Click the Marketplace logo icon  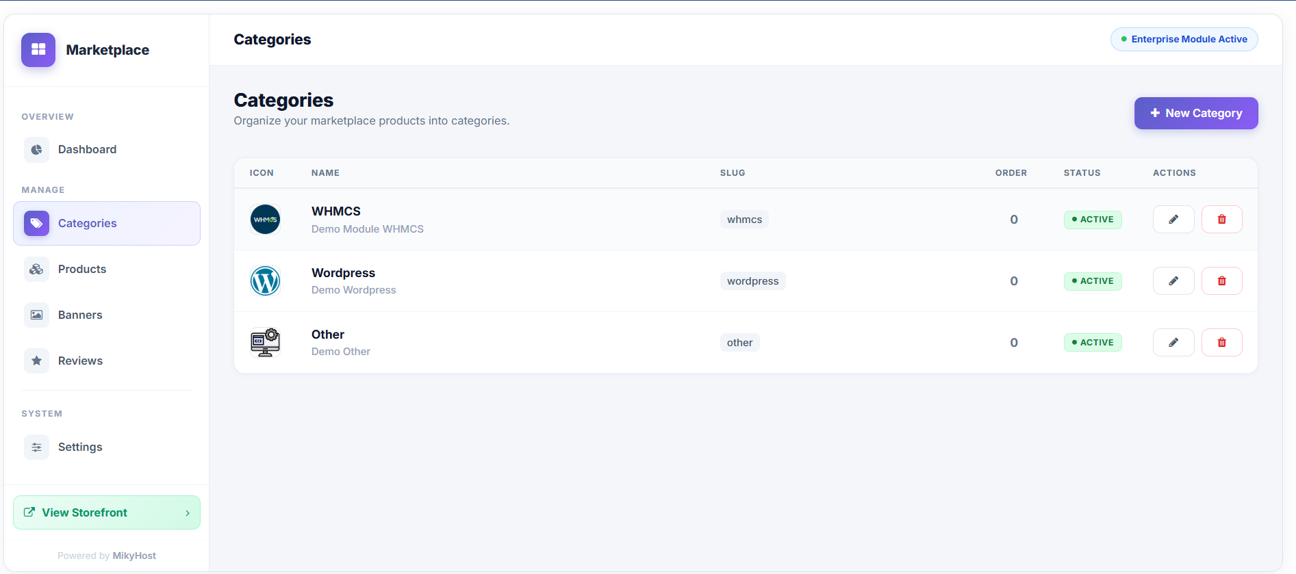click(38, 50)
